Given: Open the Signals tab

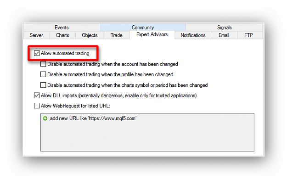Looking at the screenshot, I should [225, 28].
